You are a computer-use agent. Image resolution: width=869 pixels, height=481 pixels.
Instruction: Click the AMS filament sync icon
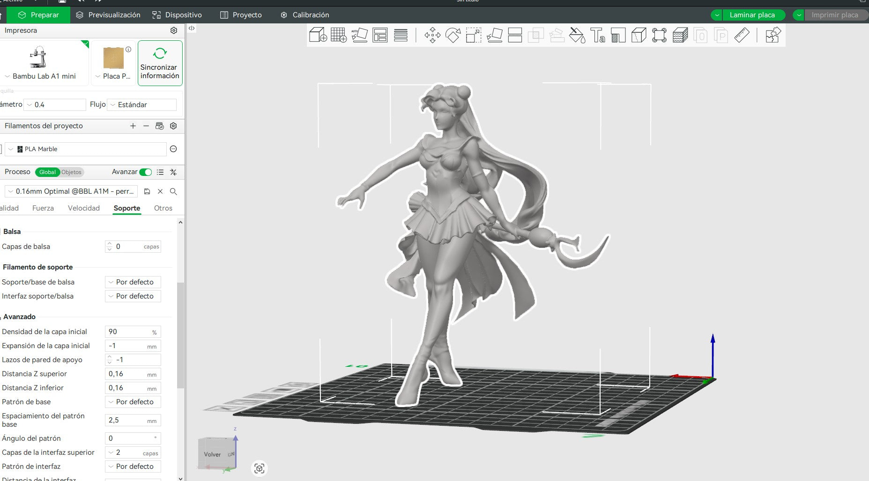pos(160,126)
